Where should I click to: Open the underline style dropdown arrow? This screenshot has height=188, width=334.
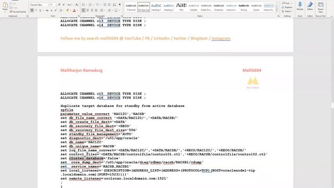(43, 10)
